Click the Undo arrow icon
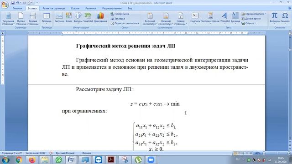Viewport: 292px width, 164px height. [17, 3]
